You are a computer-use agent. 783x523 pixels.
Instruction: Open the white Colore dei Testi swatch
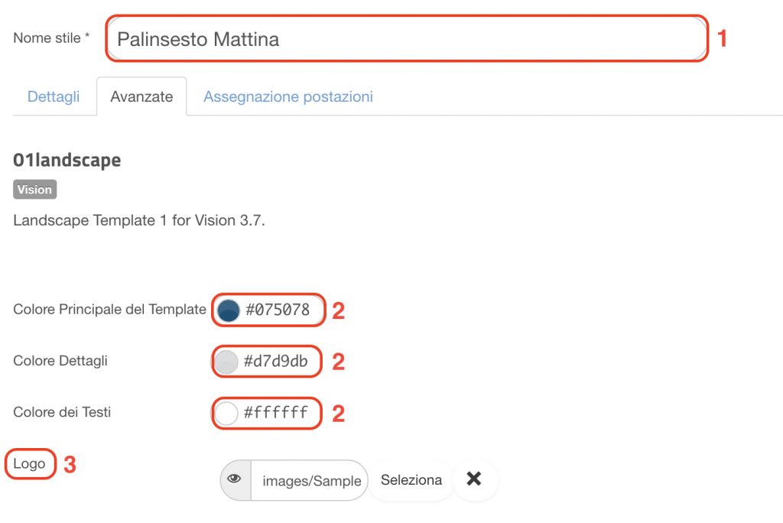pos(226,414)
